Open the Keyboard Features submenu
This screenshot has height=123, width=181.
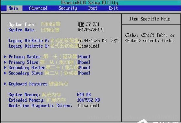click(28, 84)
